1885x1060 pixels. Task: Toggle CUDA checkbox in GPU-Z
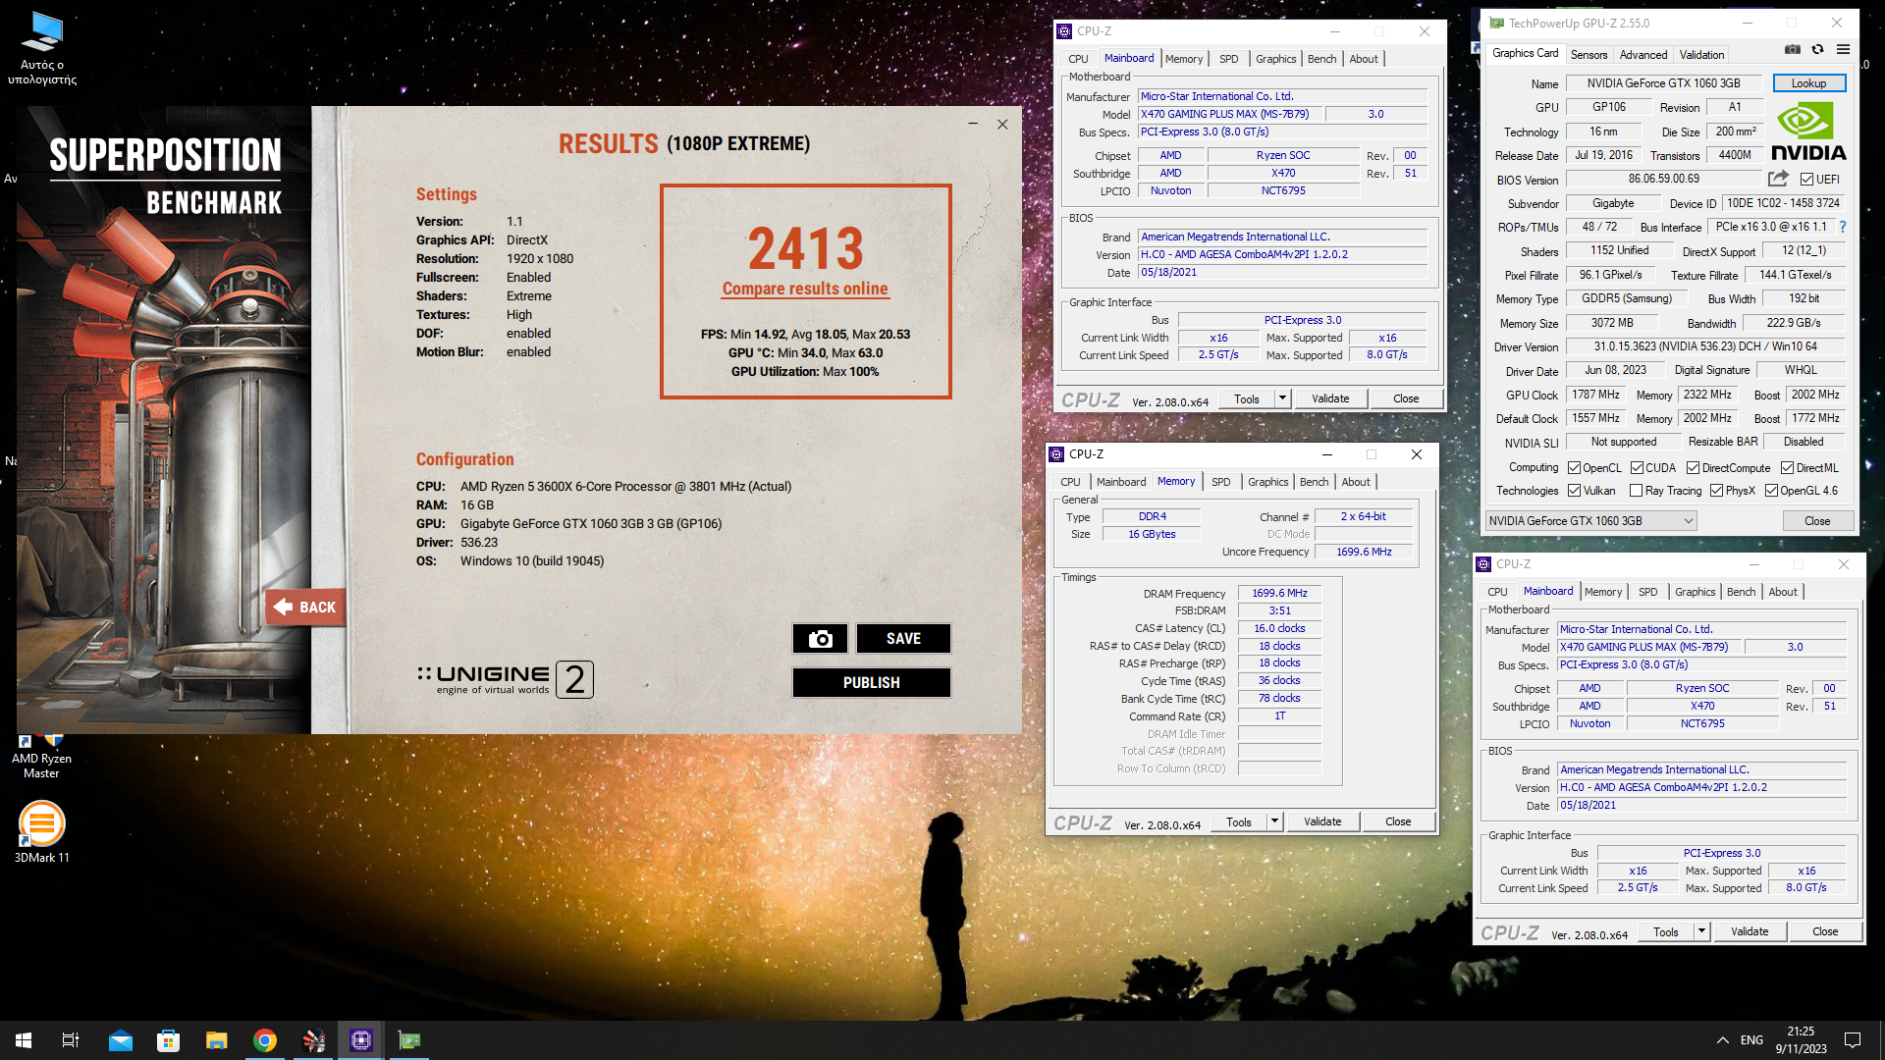[1637, 468]
